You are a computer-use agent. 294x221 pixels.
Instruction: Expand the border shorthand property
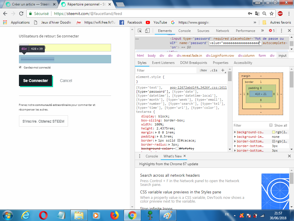[x=156, y=140]
